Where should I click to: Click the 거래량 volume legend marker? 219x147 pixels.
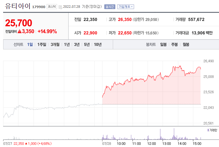[x=208, y=130]
